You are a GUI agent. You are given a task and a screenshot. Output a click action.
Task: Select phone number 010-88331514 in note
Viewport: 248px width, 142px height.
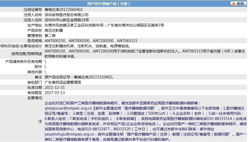(x=219, y=119)
